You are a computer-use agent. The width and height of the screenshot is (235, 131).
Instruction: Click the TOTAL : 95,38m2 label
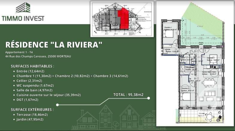(128, 95)
